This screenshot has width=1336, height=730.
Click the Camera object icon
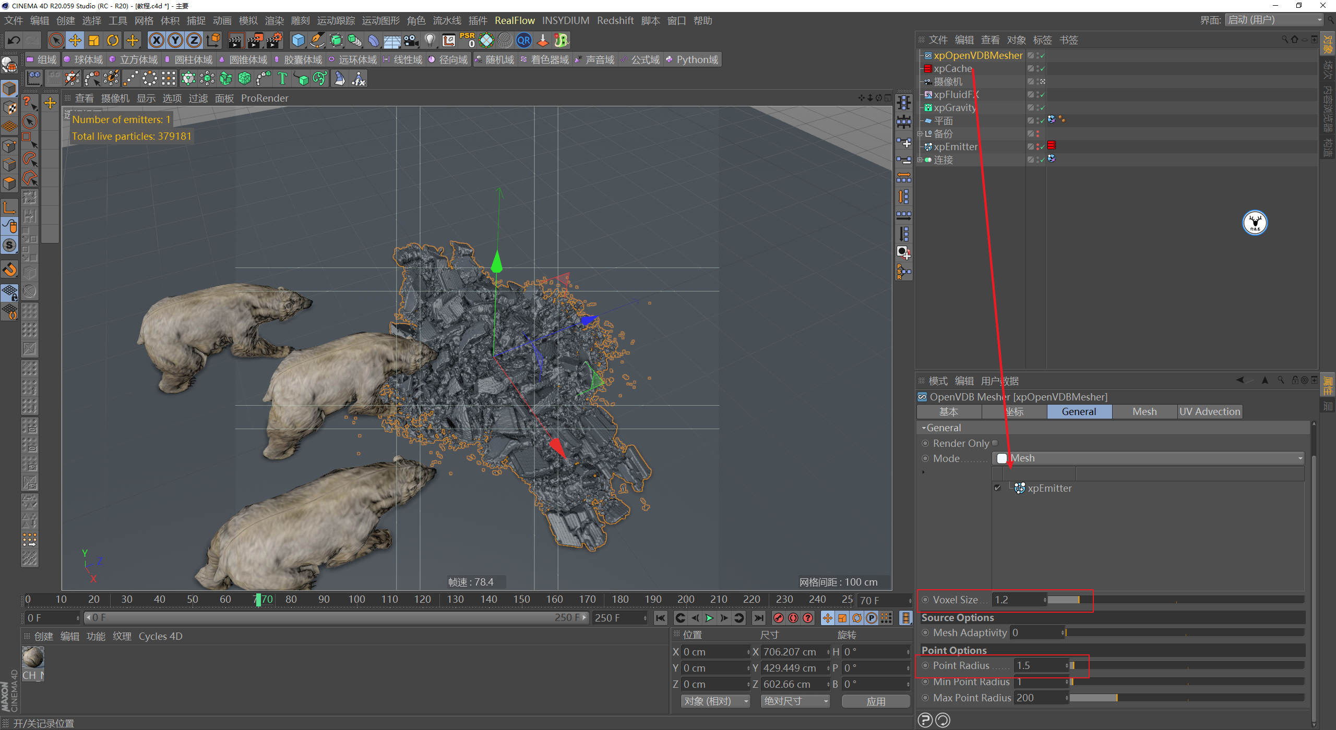[411, 41]
